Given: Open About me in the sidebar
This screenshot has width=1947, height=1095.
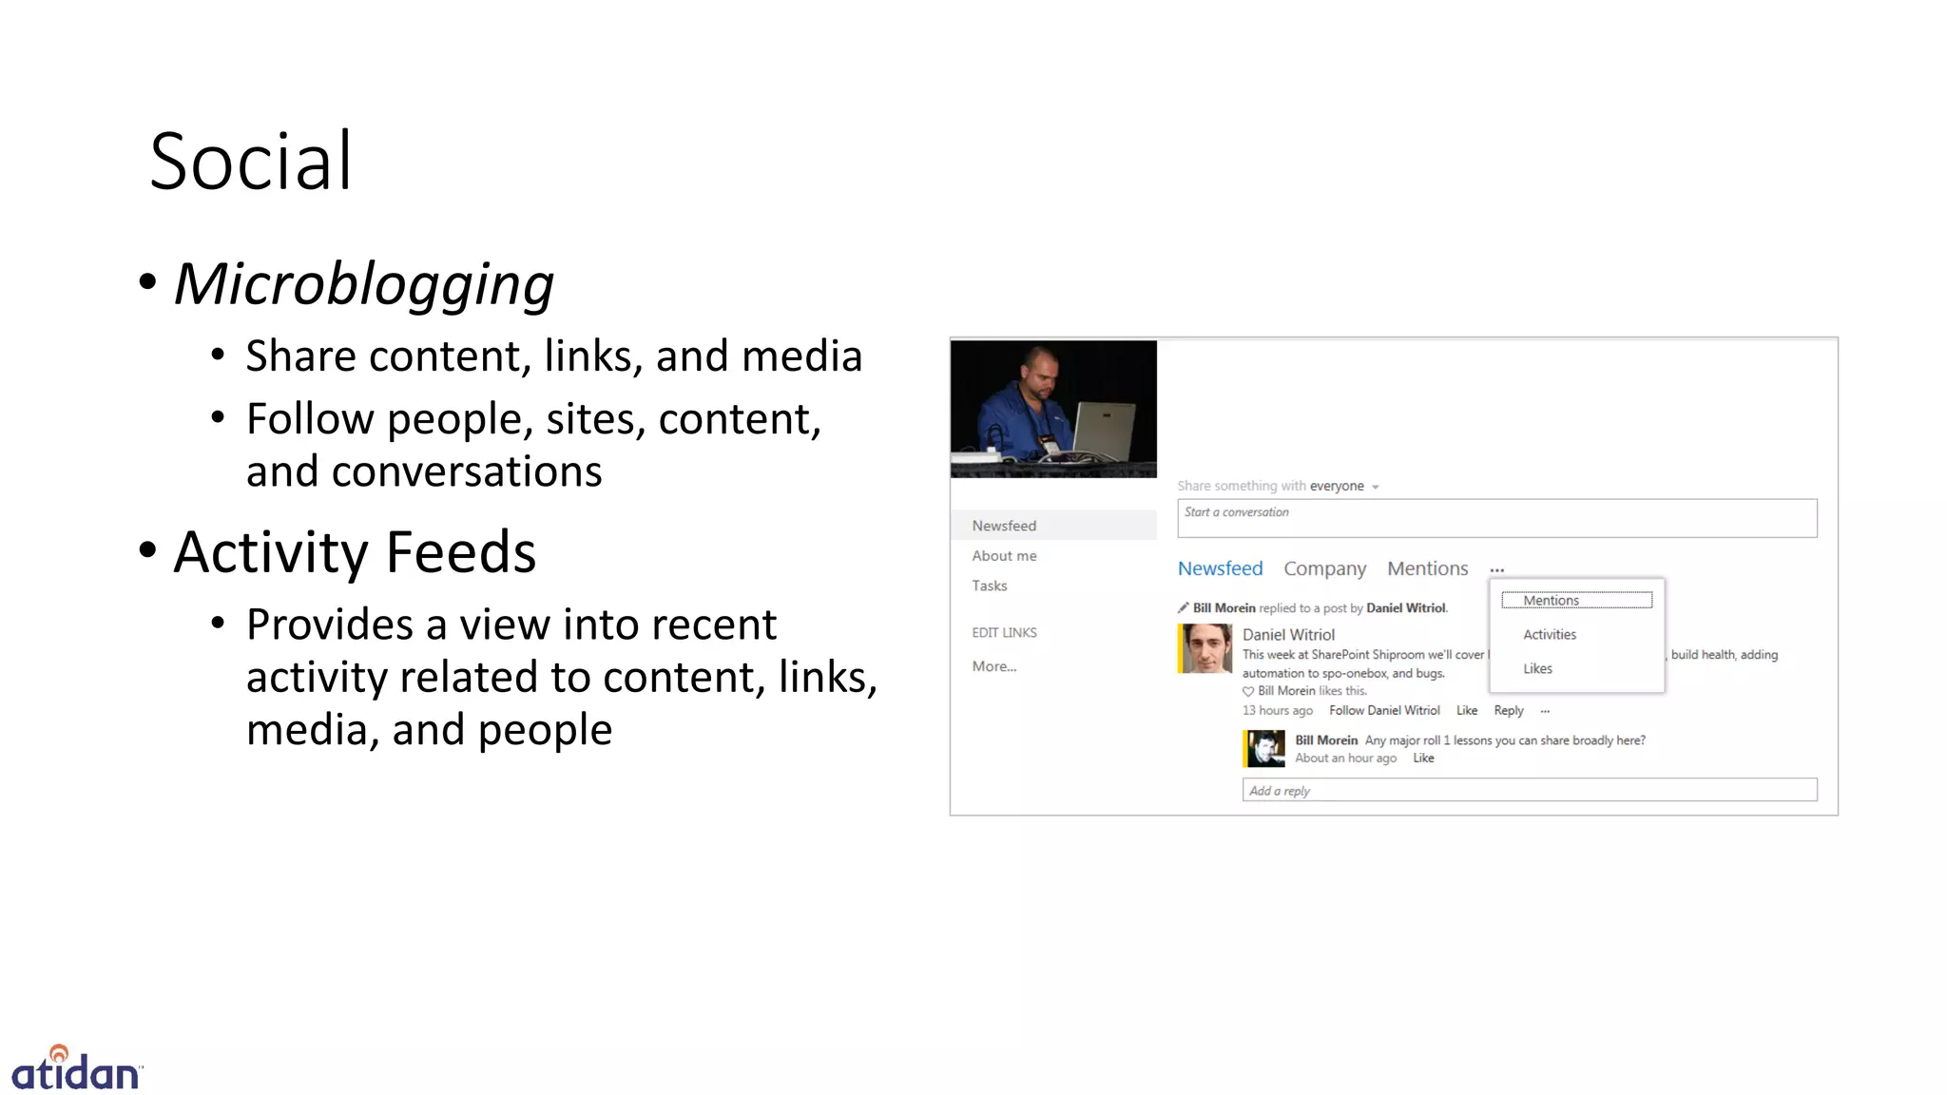Looking at the screenshot, I should (x=1004, y=556).
